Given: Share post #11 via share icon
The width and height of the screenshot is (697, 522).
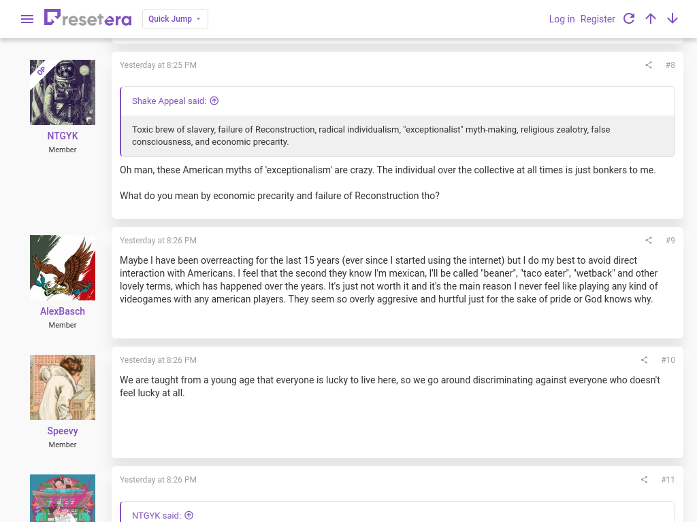Looking at the screenshot, I should coord(644,480).
